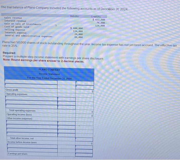
Task: Click the fourth other income amount field
Action: [66, 135]
